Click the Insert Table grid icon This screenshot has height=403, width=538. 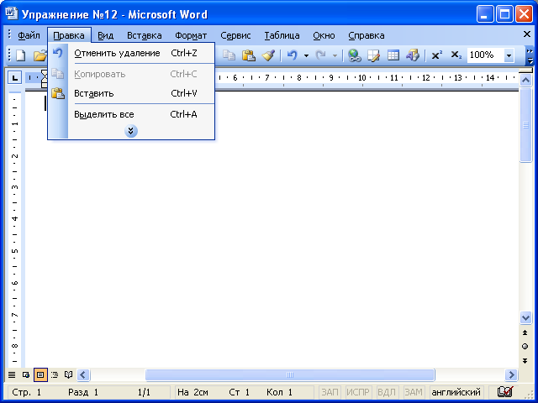click(x=393, y=55)
